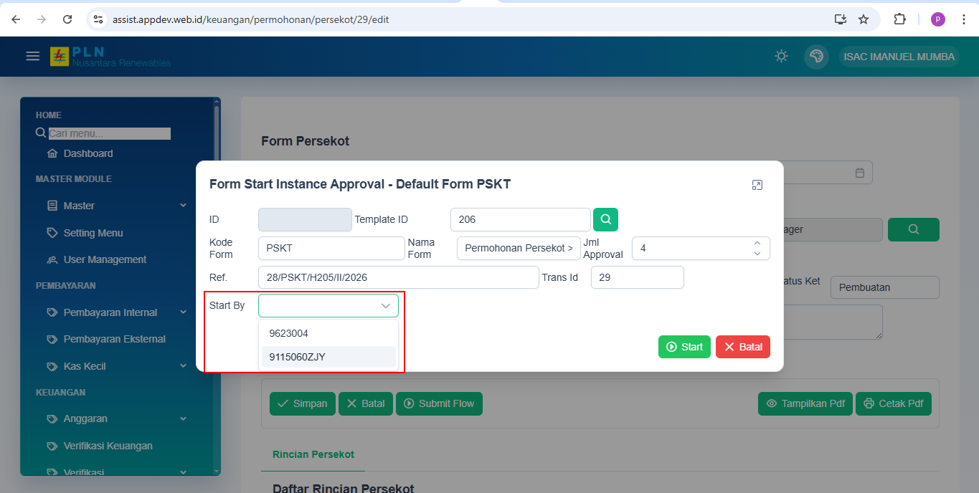Click the install app icon in address bar
Viewport: 979px width, 493px height.
(841, 19)
